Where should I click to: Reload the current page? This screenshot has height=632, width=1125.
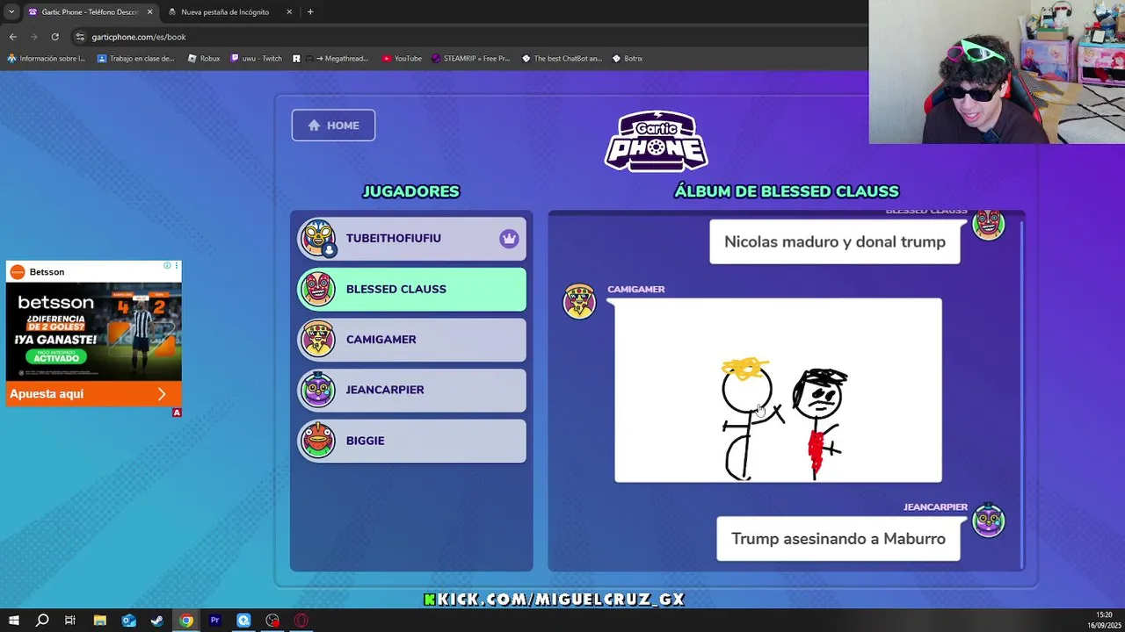pos(54,37)
